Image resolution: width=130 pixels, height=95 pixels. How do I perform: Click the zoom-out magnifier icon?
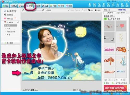[x=23, y=10]
